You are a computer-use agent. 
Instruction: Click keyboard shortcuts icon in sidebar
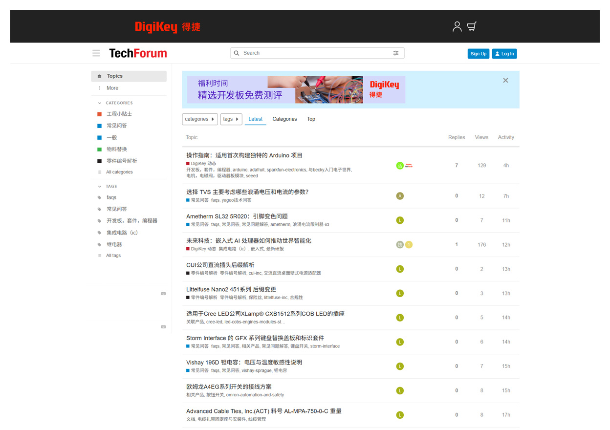[x=163, y=294]
